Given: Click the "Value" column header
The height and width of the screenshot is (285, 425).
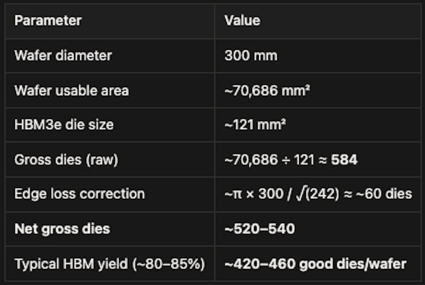Looking at the screenshot, I should coord(242,21).
